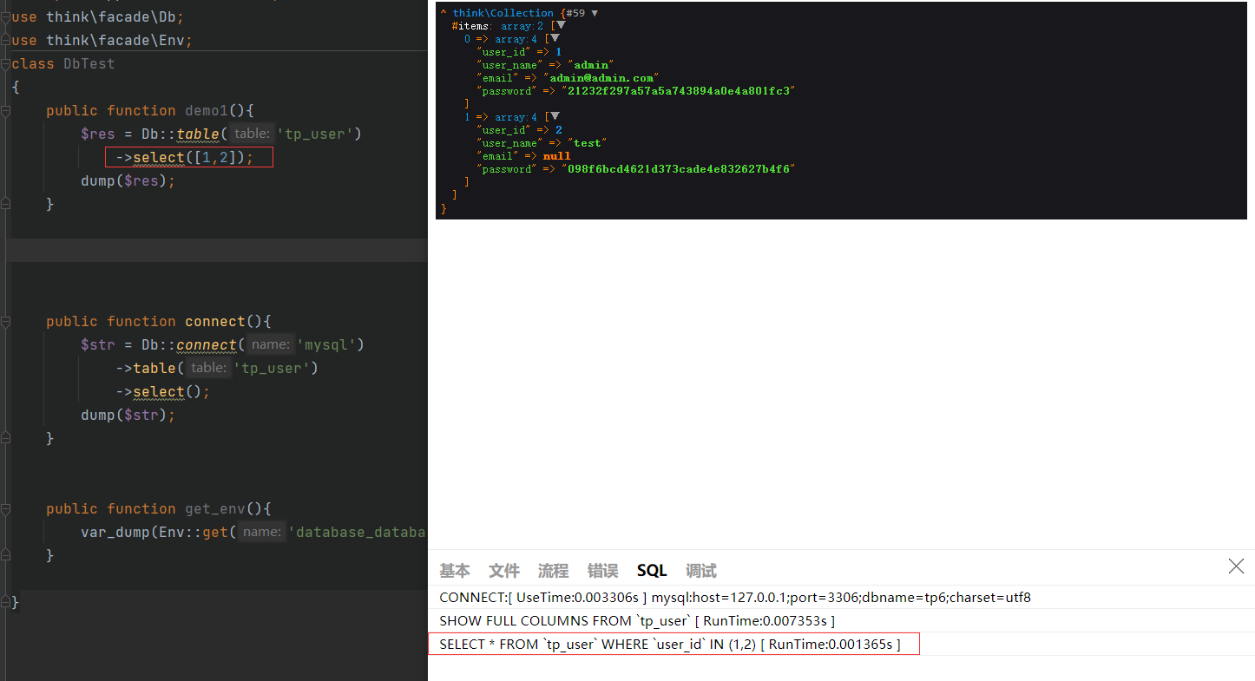
Task: Click the think\Collection class name in dump
Action: (503, 13)
